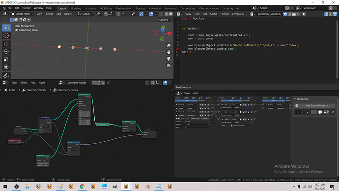Open game property type dropdown
Viewport: 339px width, 191px height.
point(306,112)
